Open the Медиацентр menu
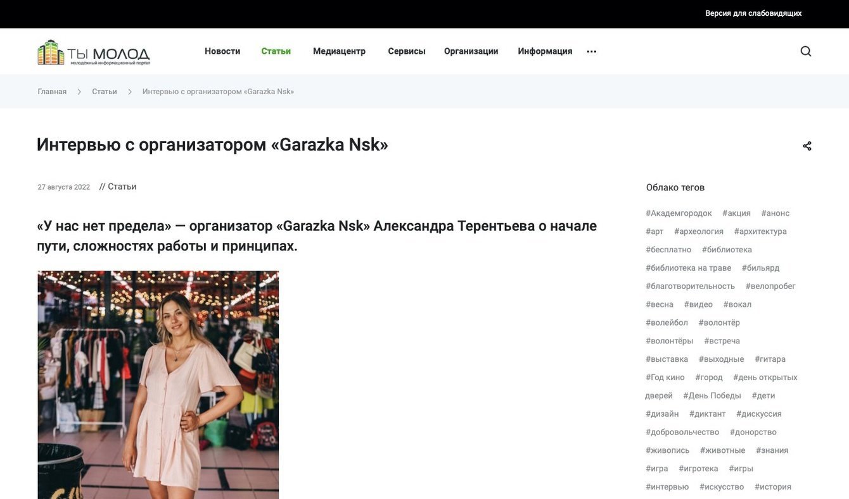This screenshot has height=499, width=849. click(x=340, y=51)
